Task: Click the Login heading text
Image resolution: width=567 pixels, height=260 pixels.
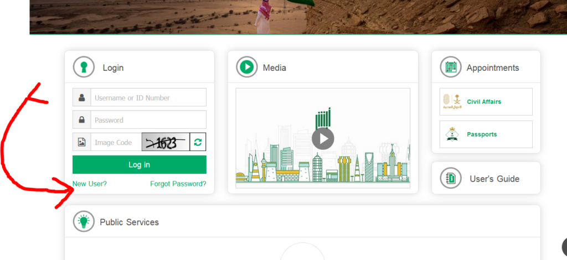Action: pos(113,68)
